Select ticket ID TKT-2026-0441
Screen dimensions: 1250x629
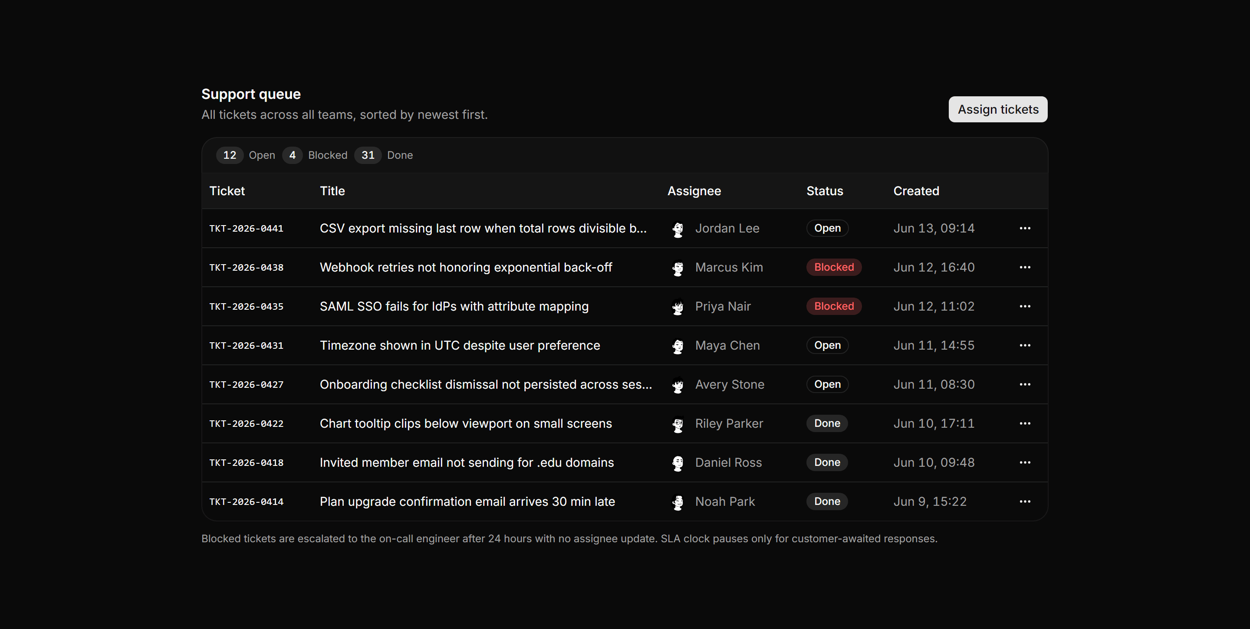click(247, 229)
